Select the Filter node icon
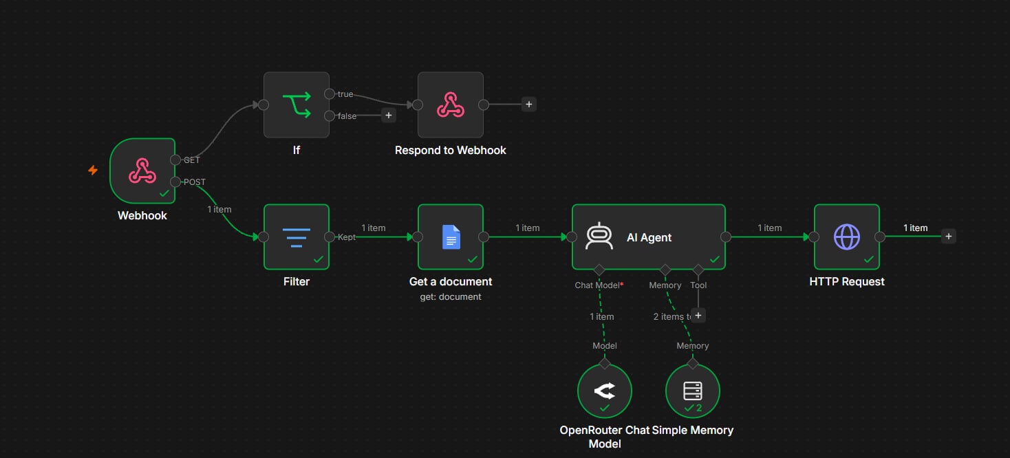Image resolution: width=1010 pixels, height=458 pixels. tap(297, 237)
